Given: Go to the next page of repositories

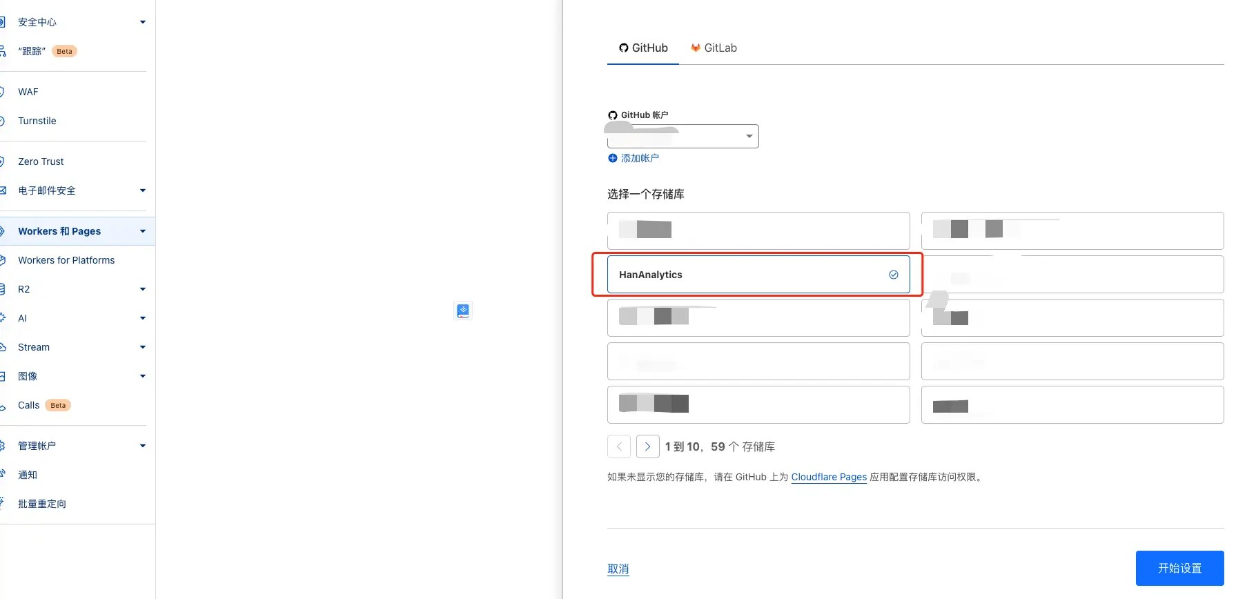Looking at the screenshot, I should [647, 446].
